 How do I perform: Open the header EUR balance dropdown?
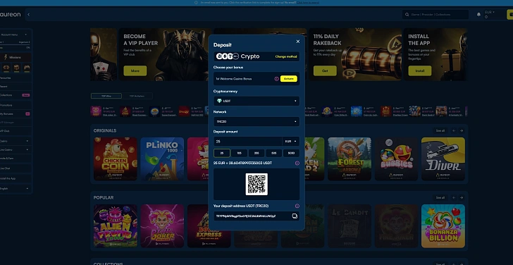pos(490,12)
